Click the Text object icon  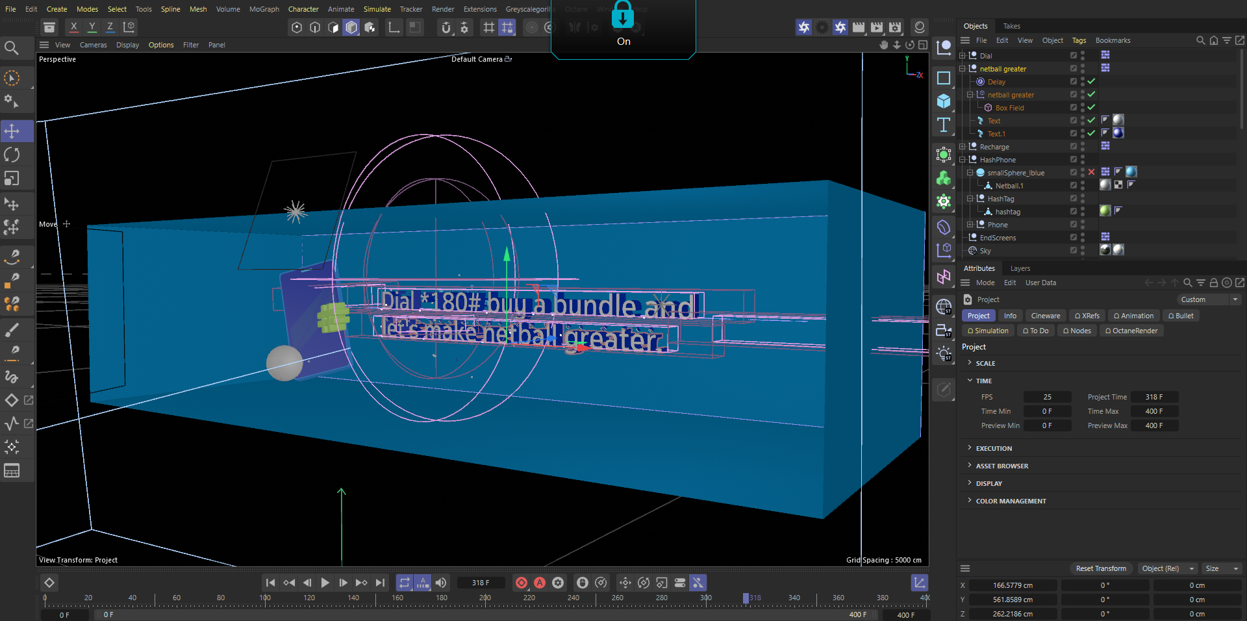click(944, 125)
